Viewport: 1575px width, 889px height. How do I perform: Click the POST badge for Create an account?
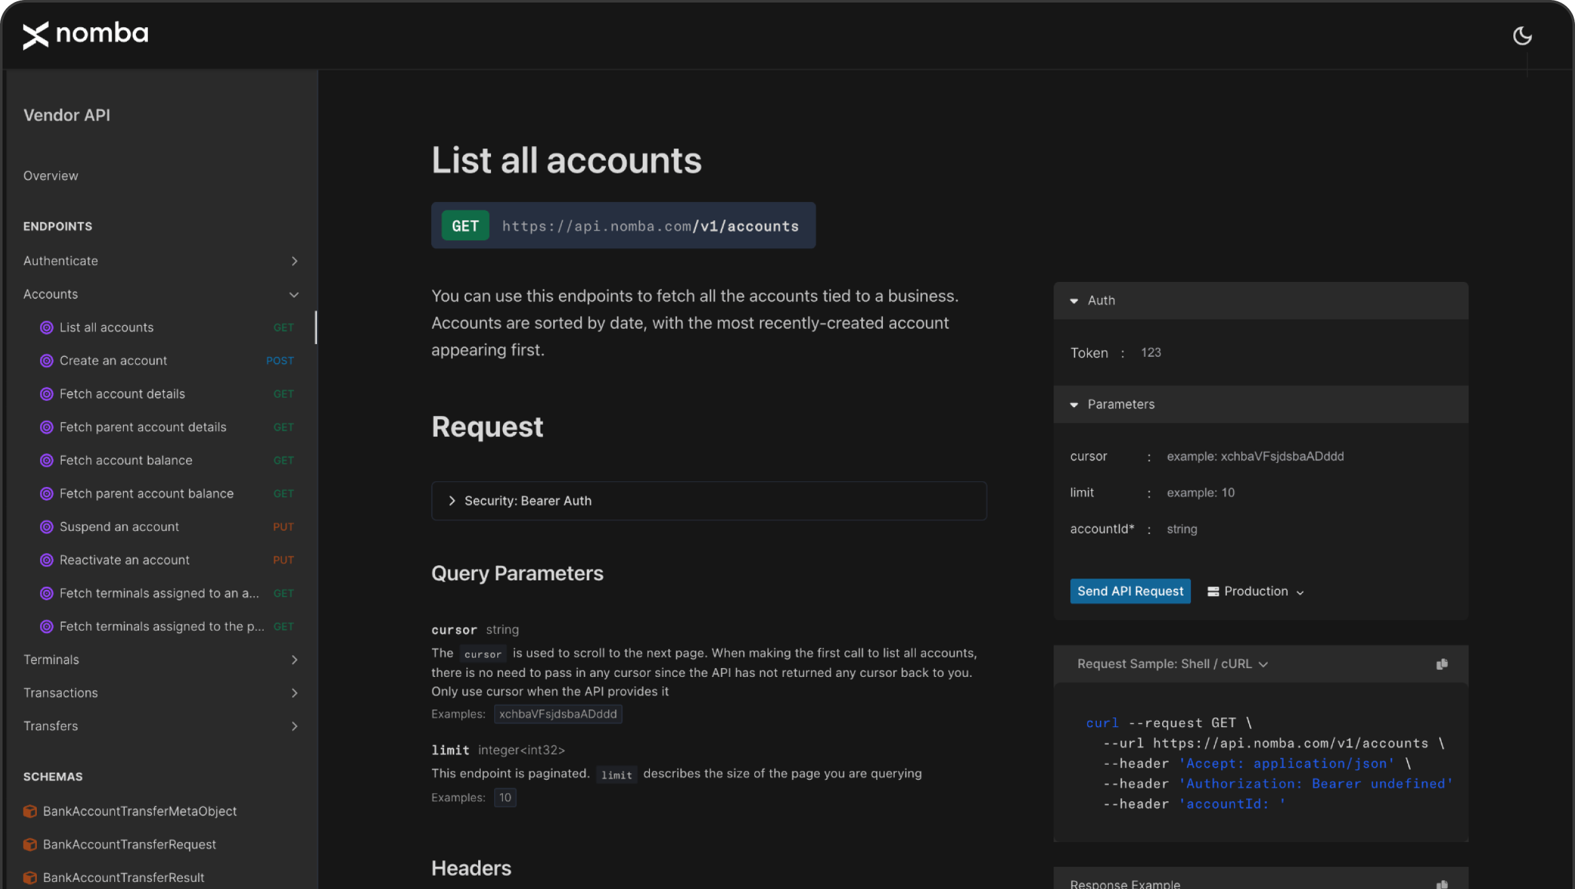[x=280, y=361]
